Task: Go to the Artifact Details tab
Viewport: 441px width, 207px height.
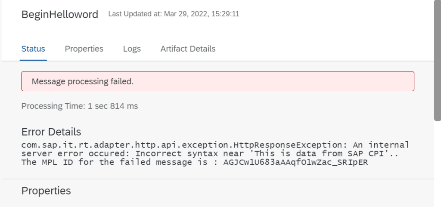Action: (x=188, y=49)
